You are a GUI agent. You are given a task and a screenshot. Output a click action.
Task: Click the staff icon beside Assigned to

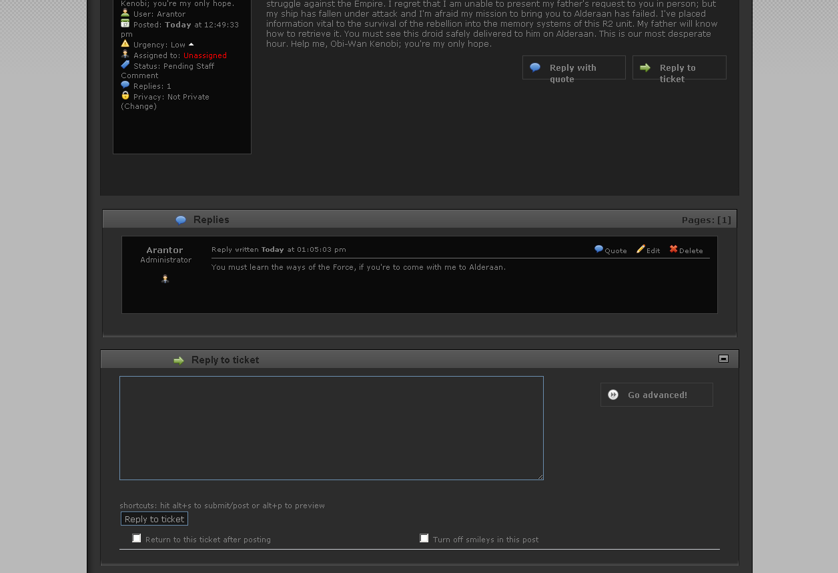(x=125, y=54)
